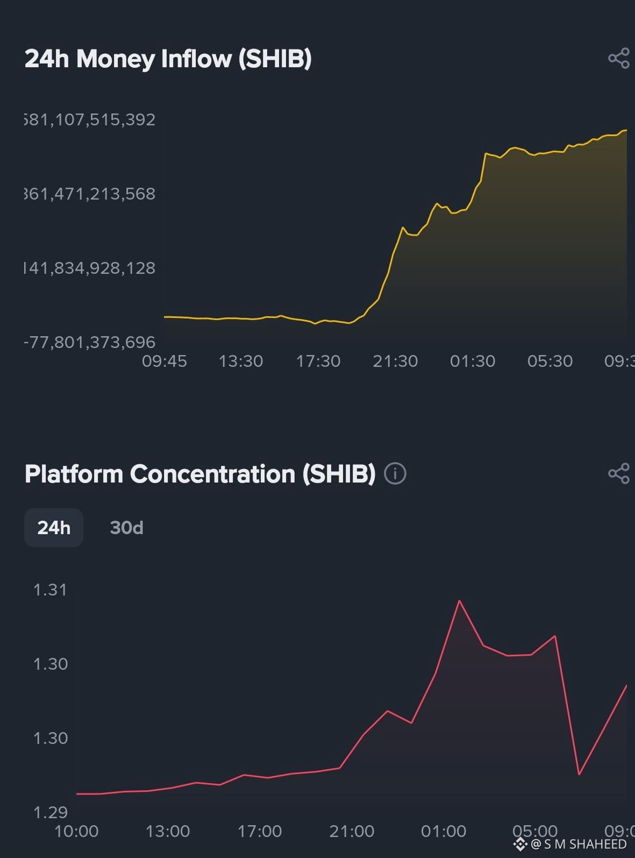Share the Platform Concentration chart

[619, 473]
